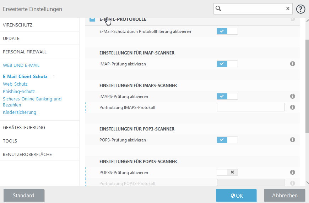The height and width of the screenshot is (203, 309).
Task: Click the Portnutzung IMAPS-Protokoll input field
Action: (250, 107)
